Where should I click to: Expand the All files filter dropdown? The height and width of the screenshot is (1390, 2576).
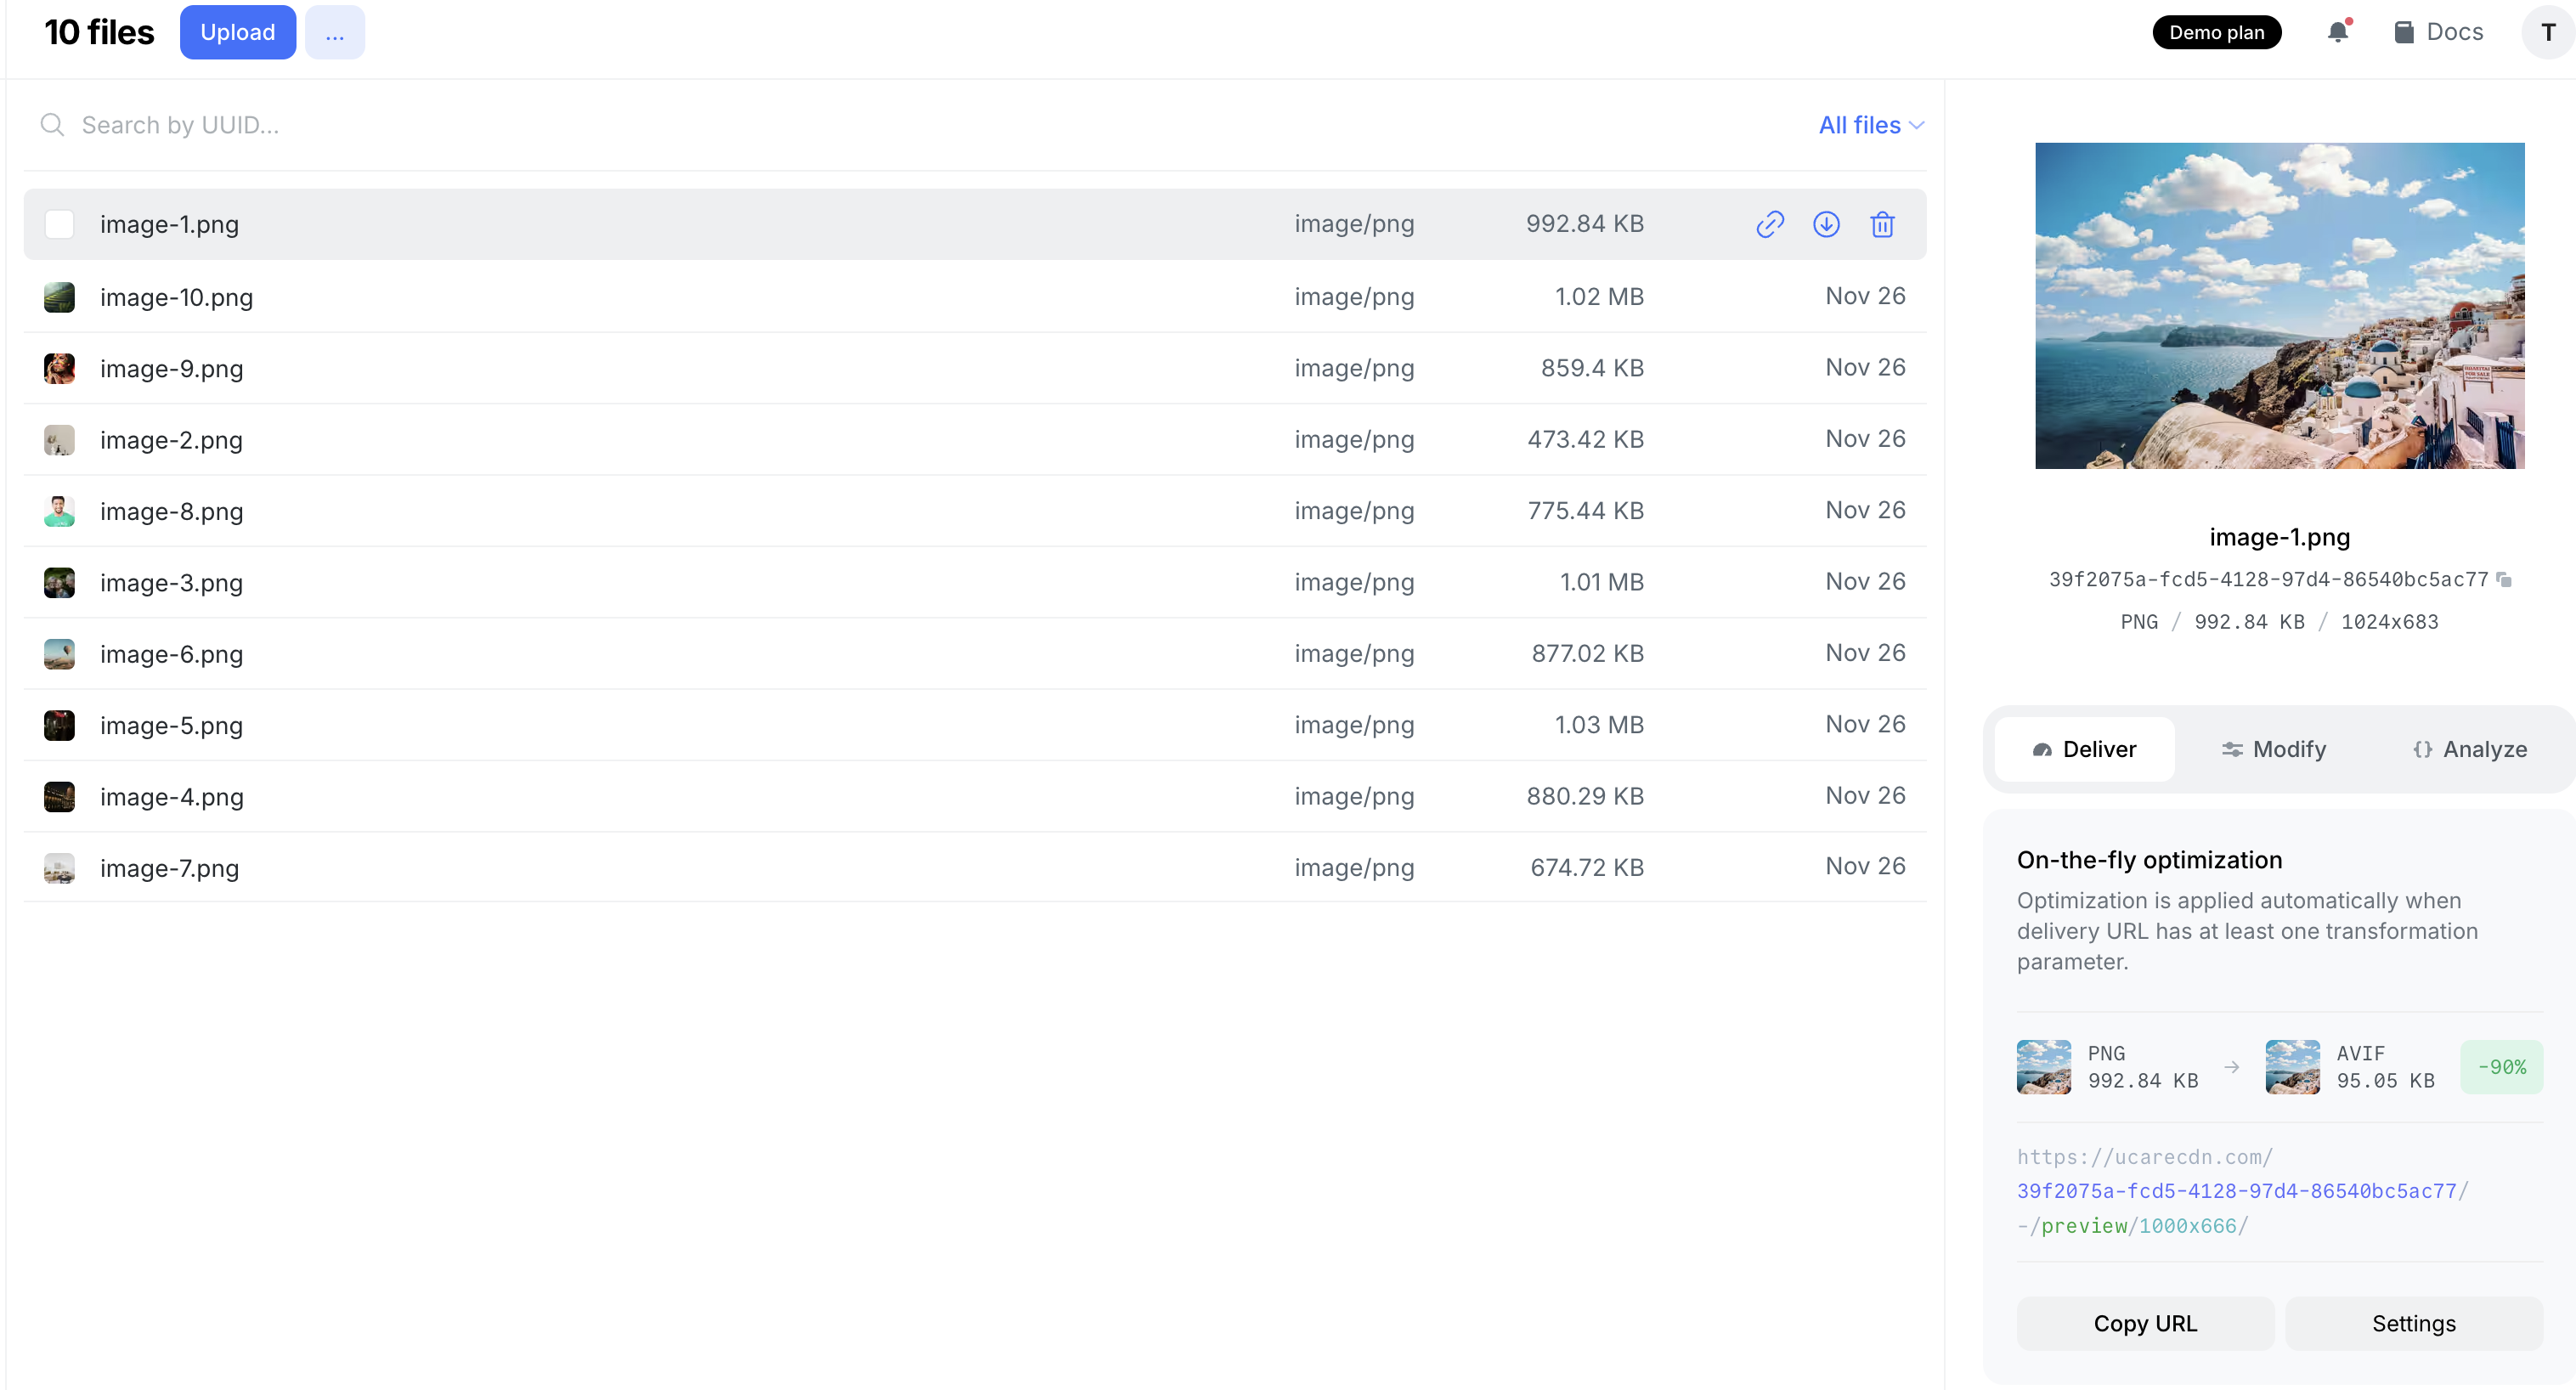click(1870, 125)
